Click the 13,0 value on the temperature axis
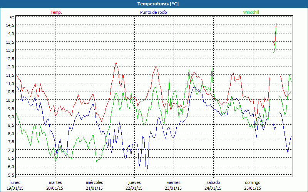Viewport: 308px width, 192px height. click(10, 50)
